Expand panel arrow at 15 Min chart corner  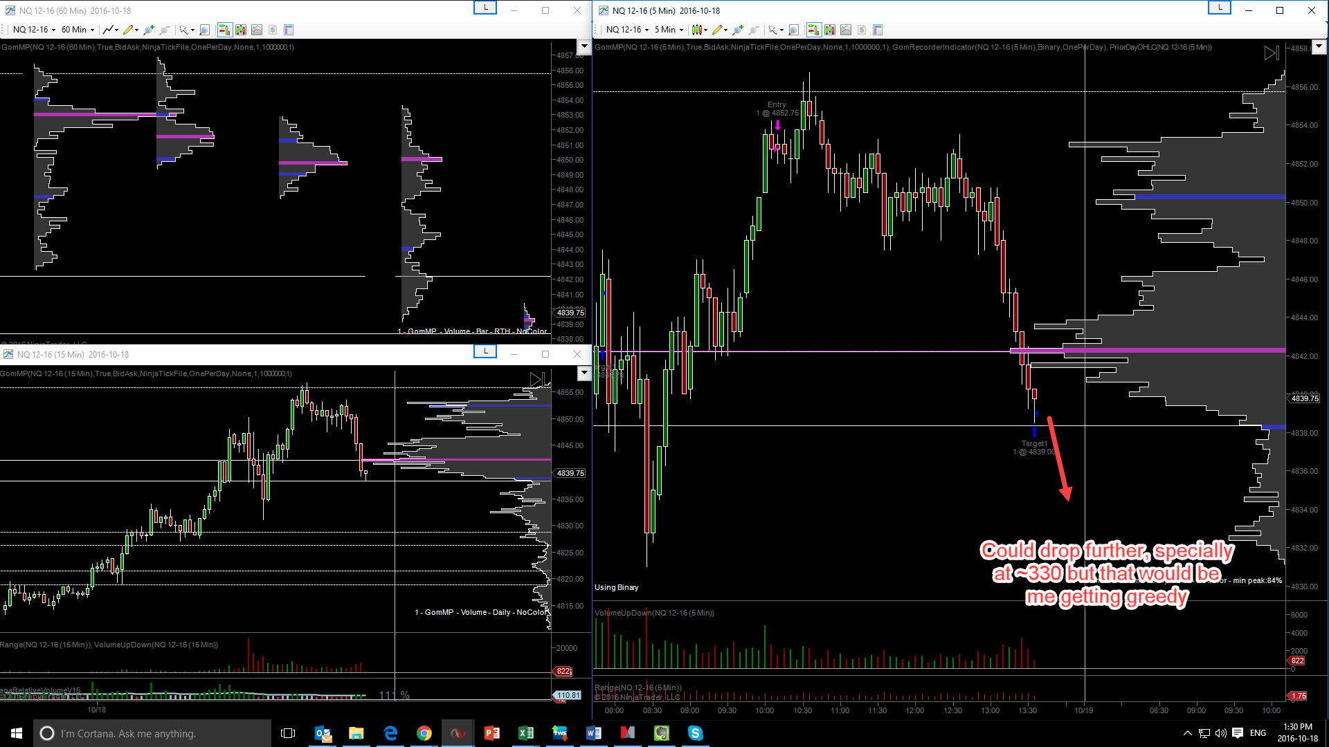click(x=584, y=373)
